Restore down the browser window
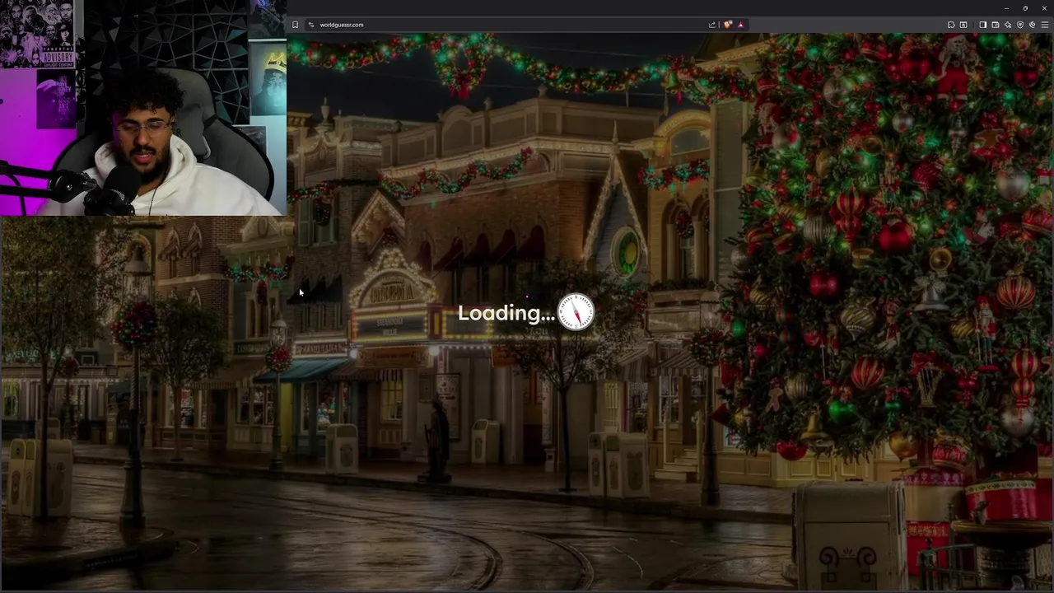Image resolution: width=1054 pixels, height=593 pixels. [1025, 8]
